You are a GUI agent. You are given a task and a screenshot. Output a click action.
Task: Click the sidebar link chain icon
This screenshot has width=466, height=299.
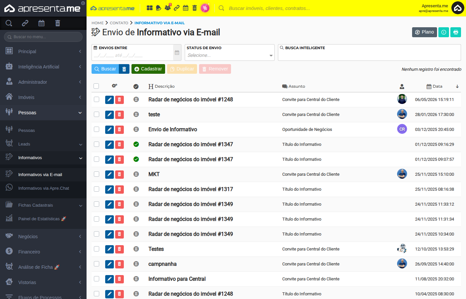[x=25, y=23]
